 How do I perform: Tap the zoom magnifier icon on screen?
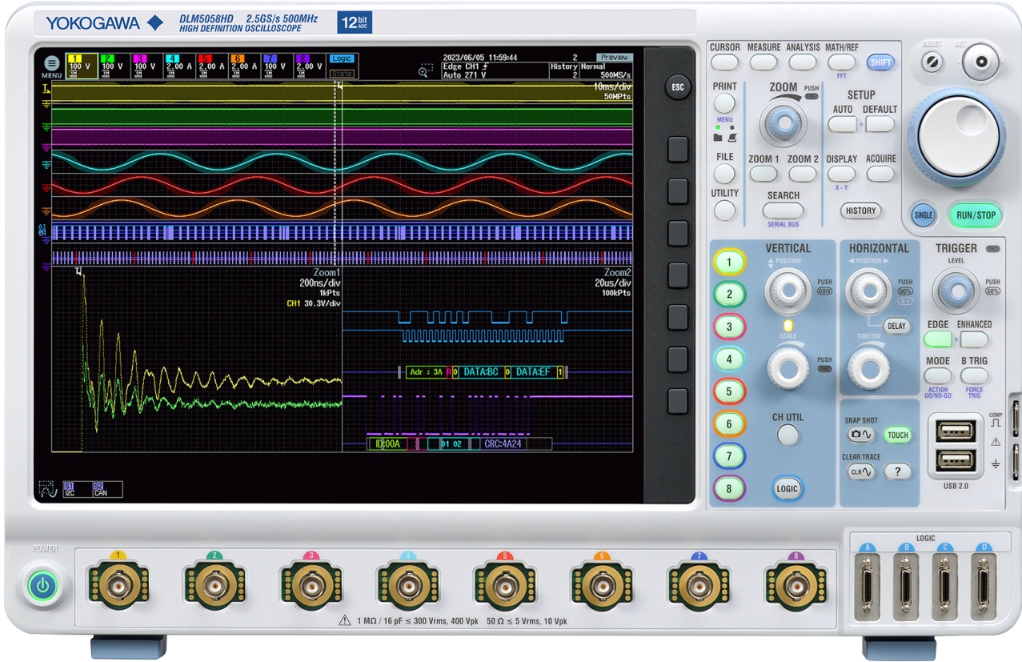(424, 72)
